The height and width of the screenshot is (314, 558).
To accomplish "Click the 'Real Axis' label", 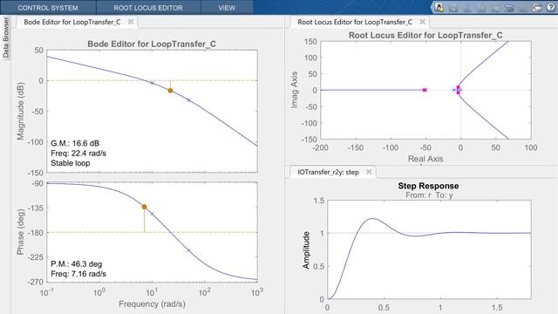I will (425, 159).
